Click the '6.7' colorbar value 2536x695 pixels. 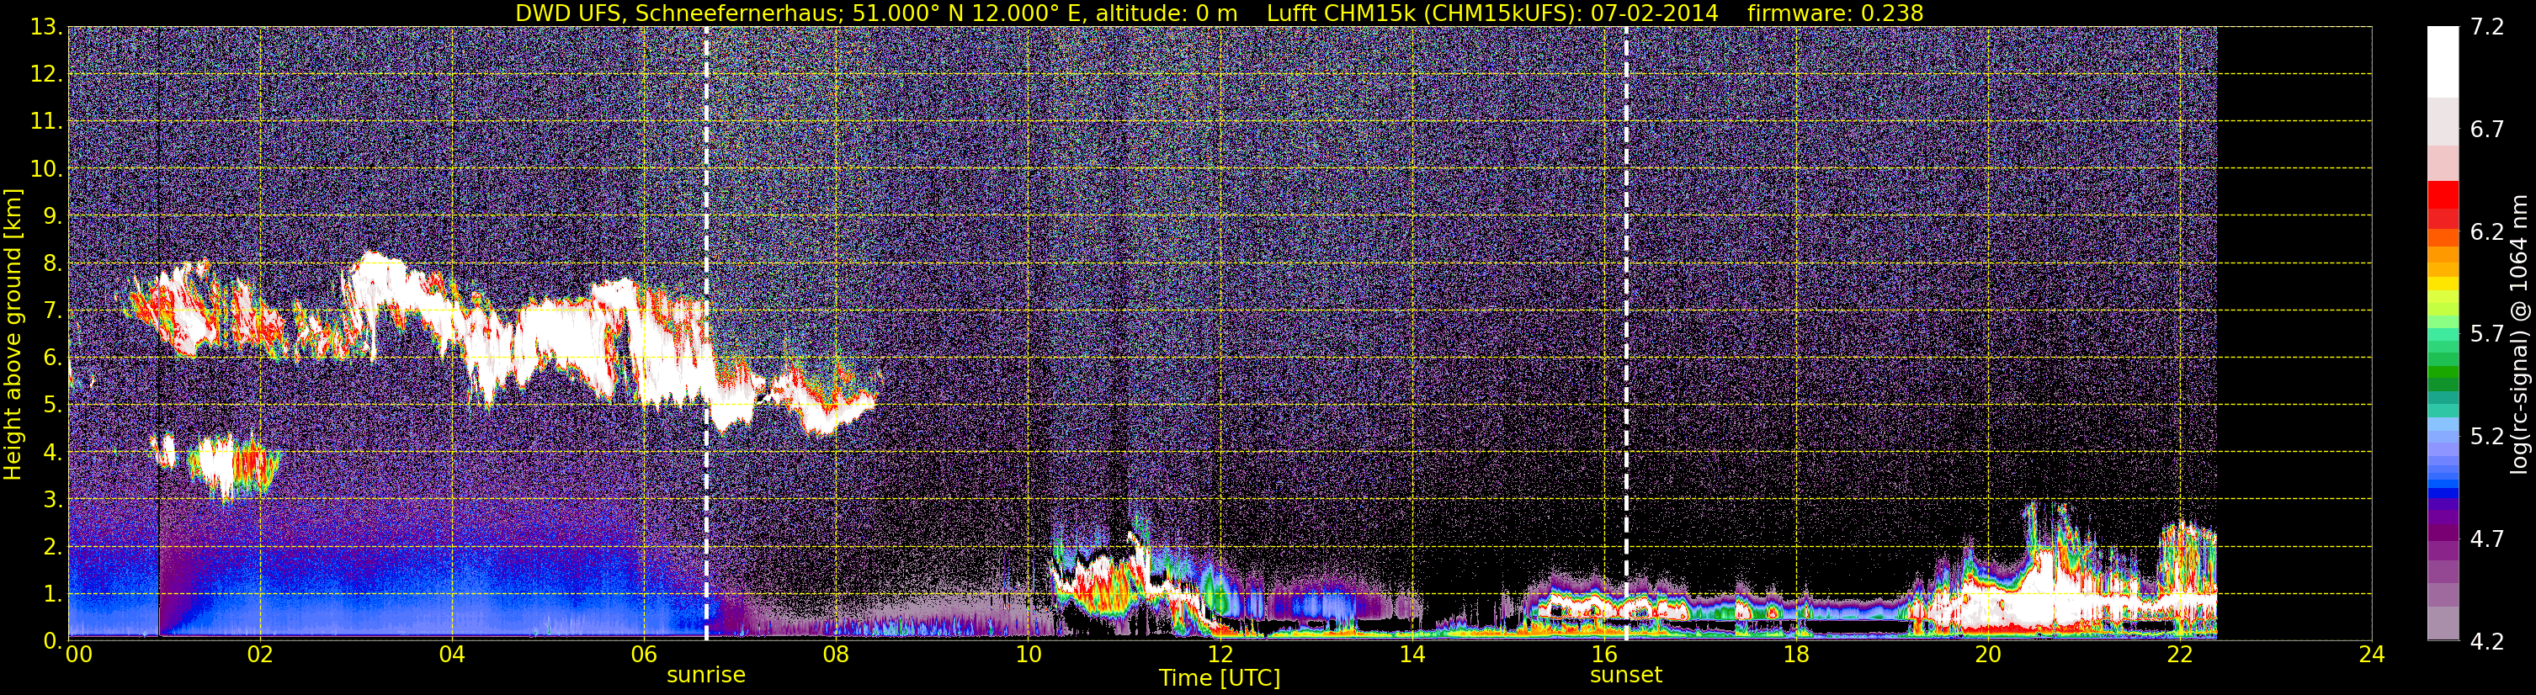click(2487, 130)
